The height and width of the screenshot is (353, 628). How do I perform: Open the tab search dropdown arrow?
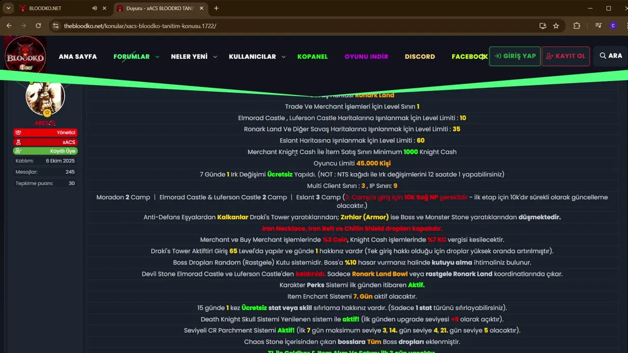tap(8, 8)
